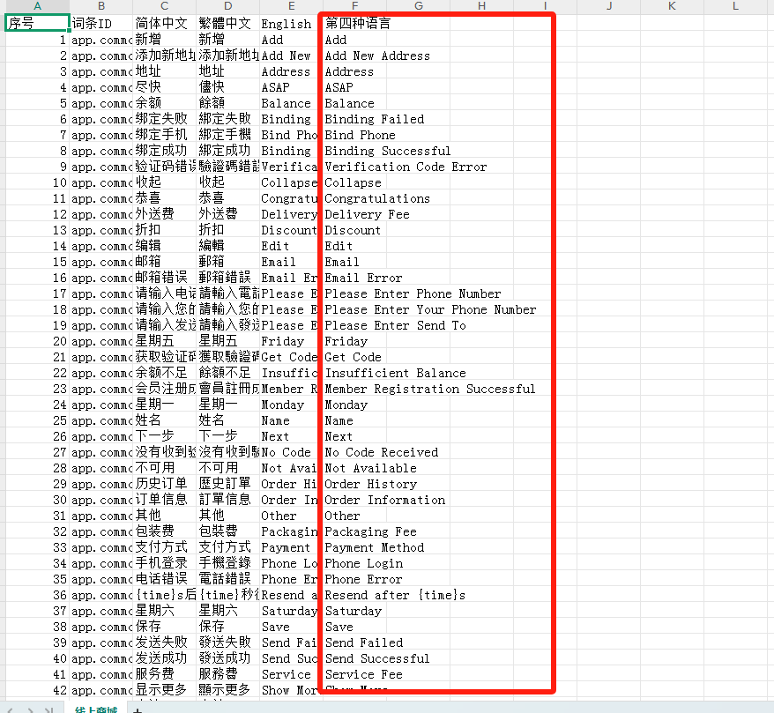
Task: Select the 'Please Enter Your Phone Number' cell
Action: pos(354,309)
